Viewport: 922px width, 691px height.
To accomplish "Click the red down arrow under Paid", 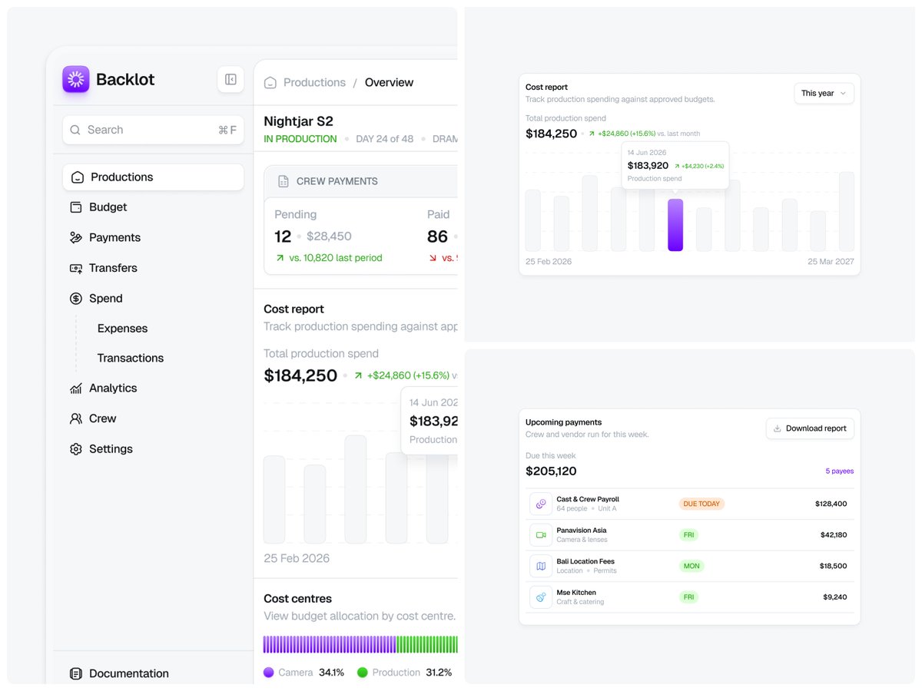I will pos(433,258).
